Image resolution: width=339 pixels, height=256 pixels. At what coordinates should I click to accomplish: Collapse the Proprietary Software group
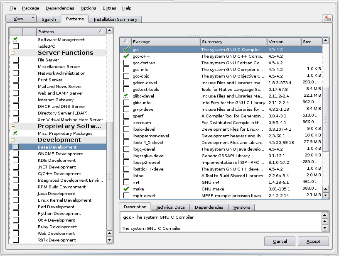click(x=12, y=126)
